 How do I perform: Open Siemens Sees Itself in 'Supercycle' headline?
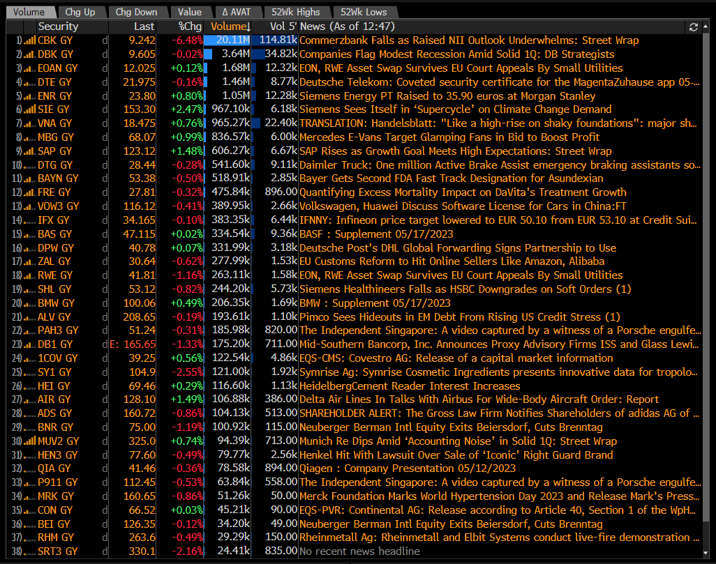[x=455, y=109]
